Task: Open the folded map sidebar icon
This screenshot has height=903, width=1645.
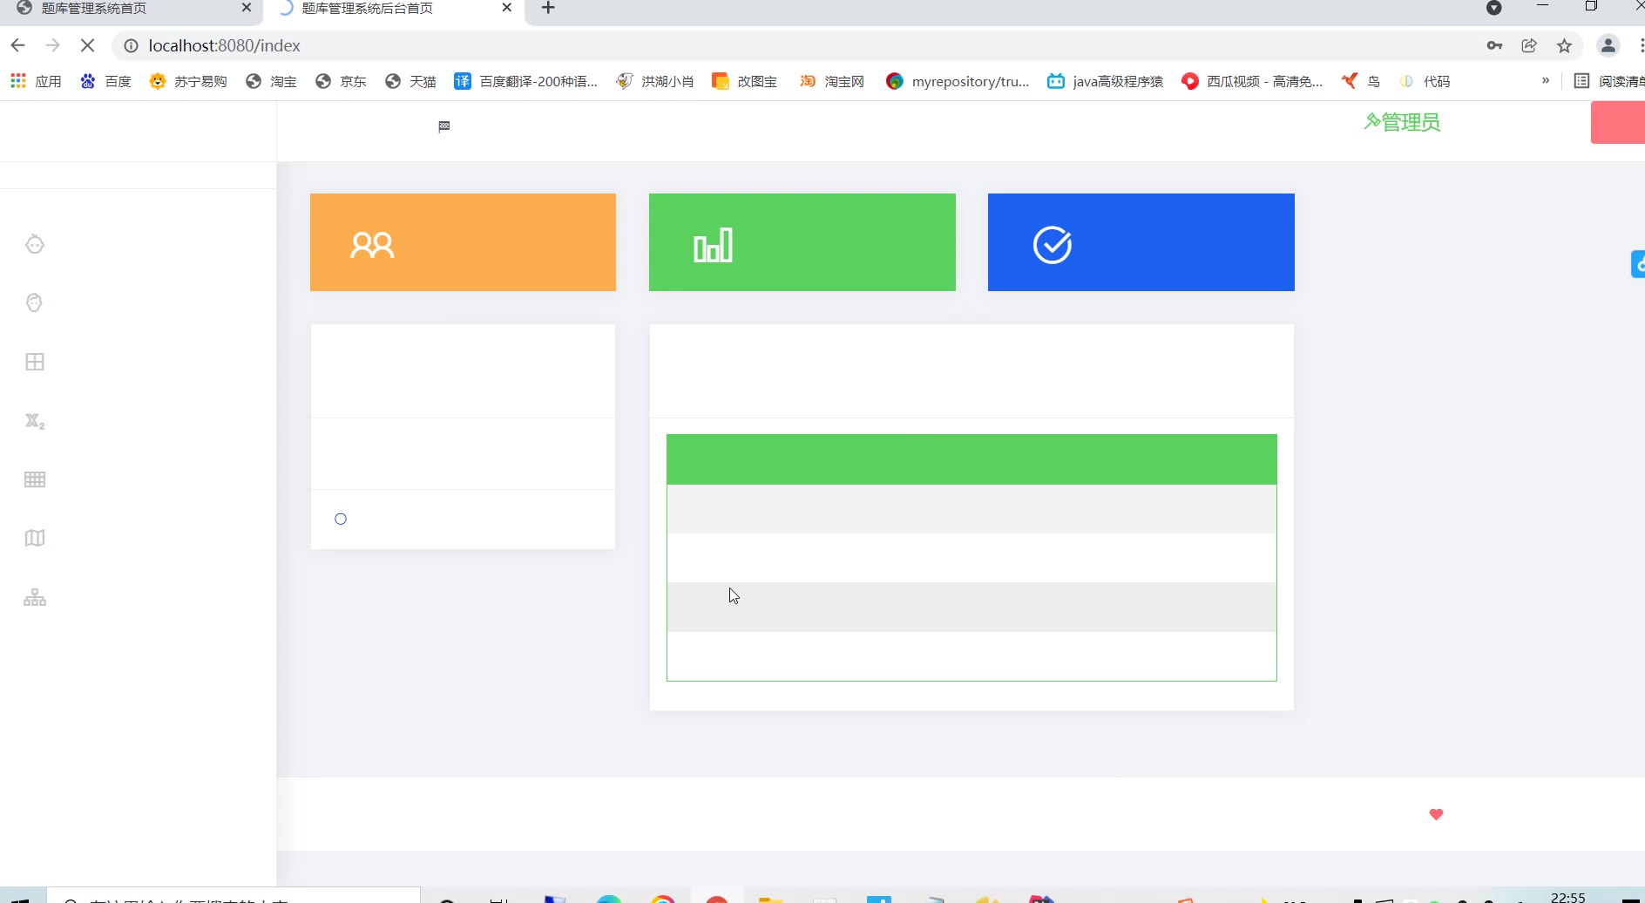Action: click(35, 538)
